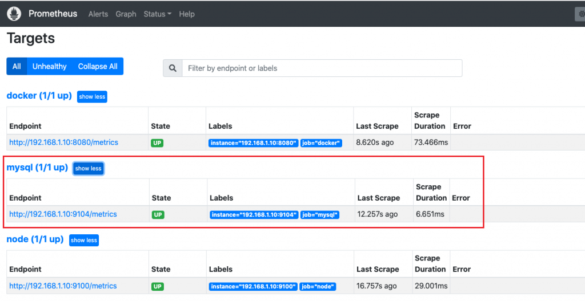The image size is (585, 301).
Task: Click label instance="192.168.1.10:9100"
Action: [253, 287]
